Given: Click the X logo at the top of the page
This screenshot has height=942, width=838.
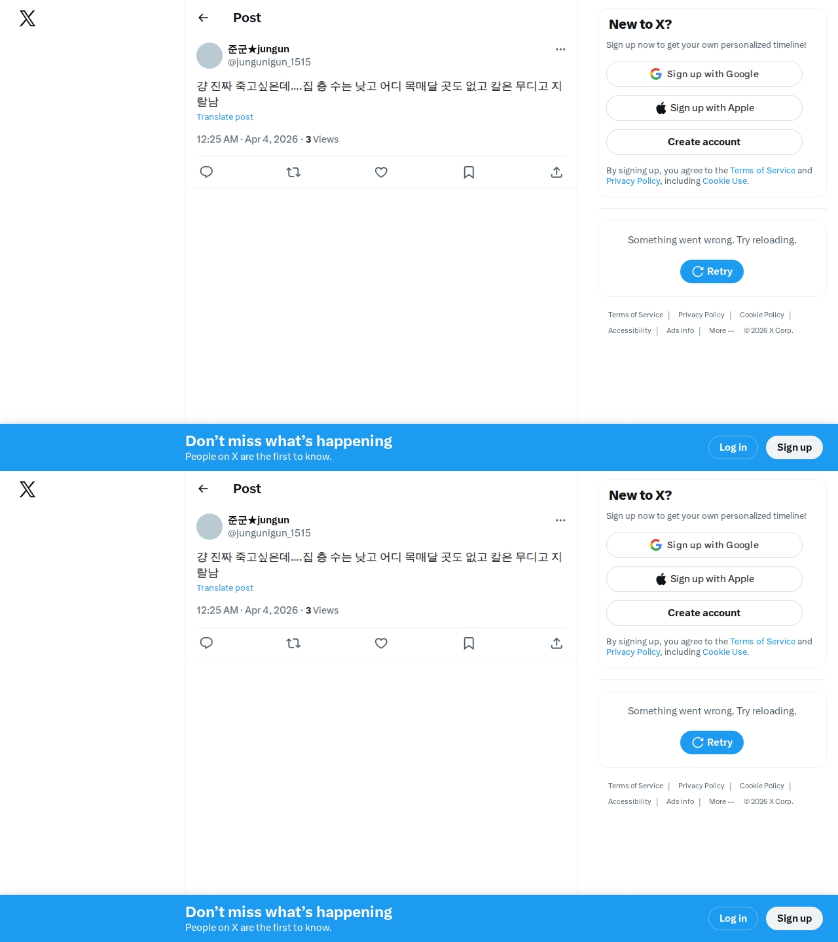Looking at the screenshot, I should (x=27, y=18).
